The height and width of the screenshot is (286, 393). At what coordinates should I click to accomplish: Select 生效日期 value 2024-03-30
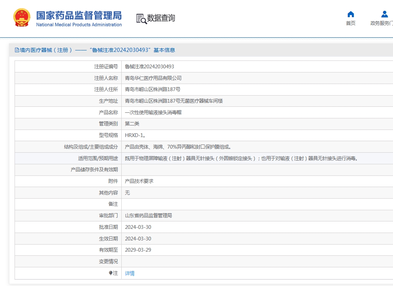(x=138, y=239)
